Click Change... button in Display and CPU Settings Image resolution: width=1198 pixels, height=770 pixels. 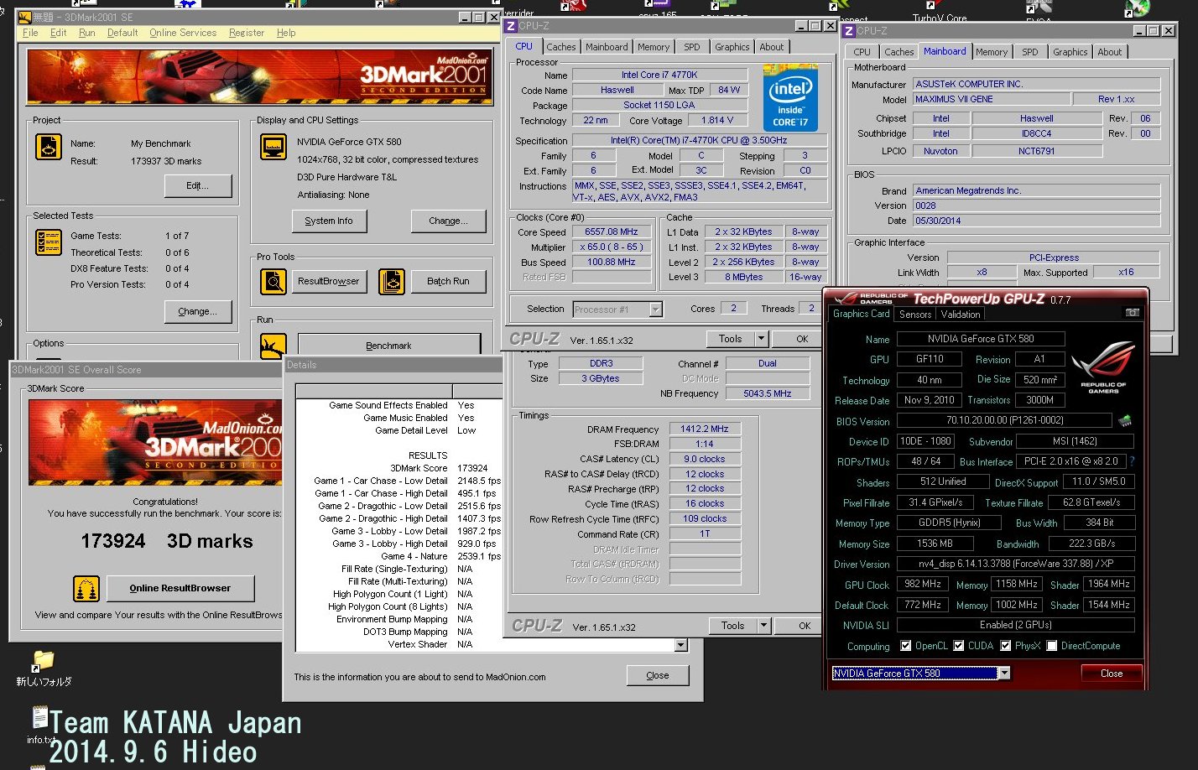pos(448,221)
